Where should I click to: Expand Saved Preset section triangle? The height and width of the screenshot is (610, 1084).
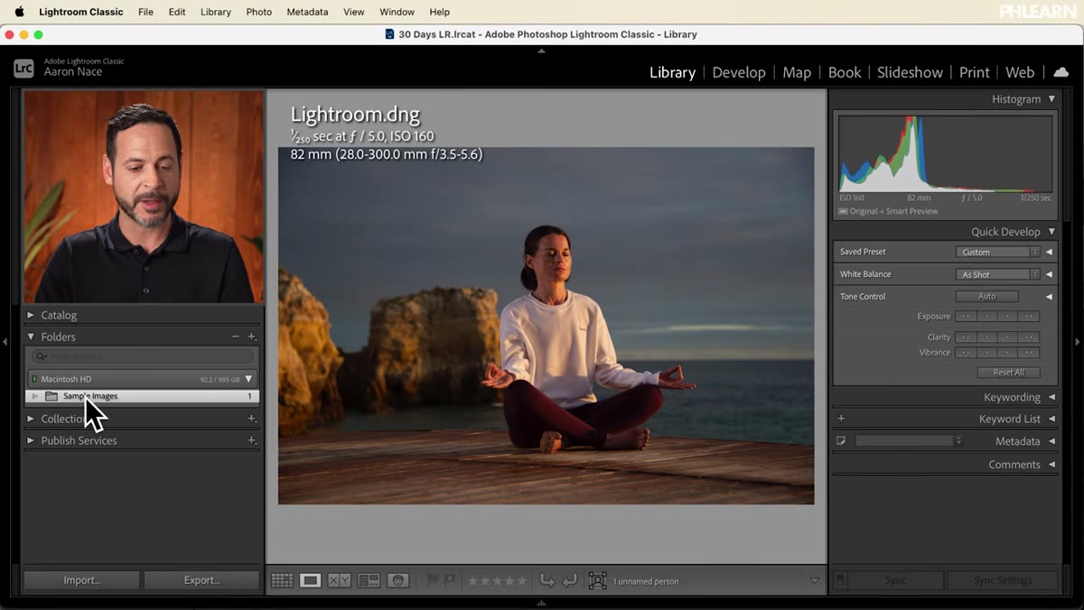coord(1049,252)
